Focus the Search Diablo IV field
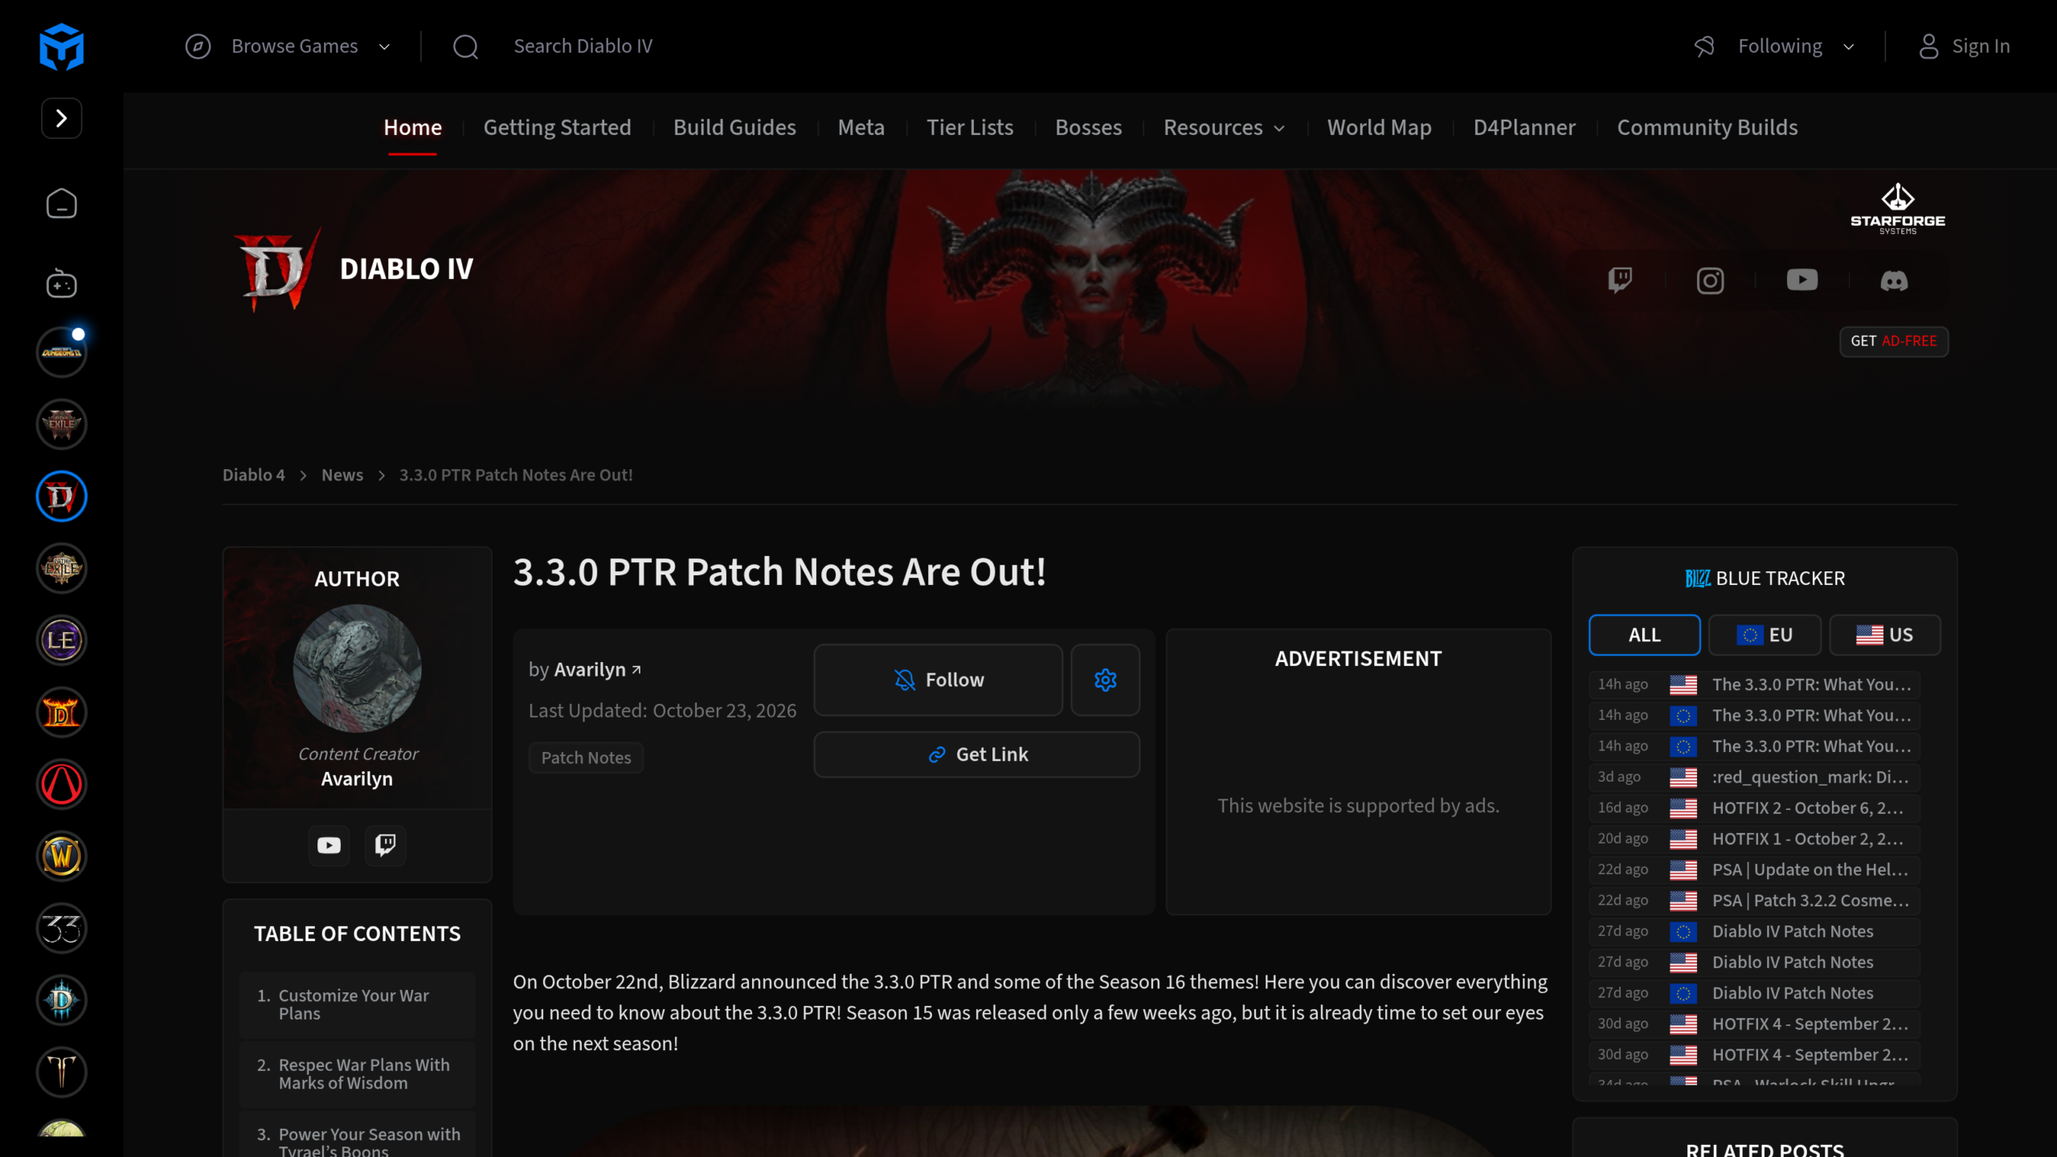The width and height of the screenshot is (2057, 1157). click(583, 47)
